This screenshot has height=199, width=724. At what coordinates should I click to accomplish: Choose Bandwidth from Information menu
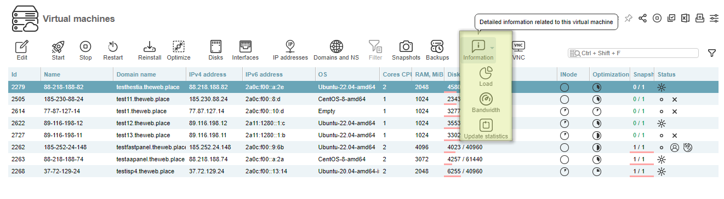coord(486,102)
